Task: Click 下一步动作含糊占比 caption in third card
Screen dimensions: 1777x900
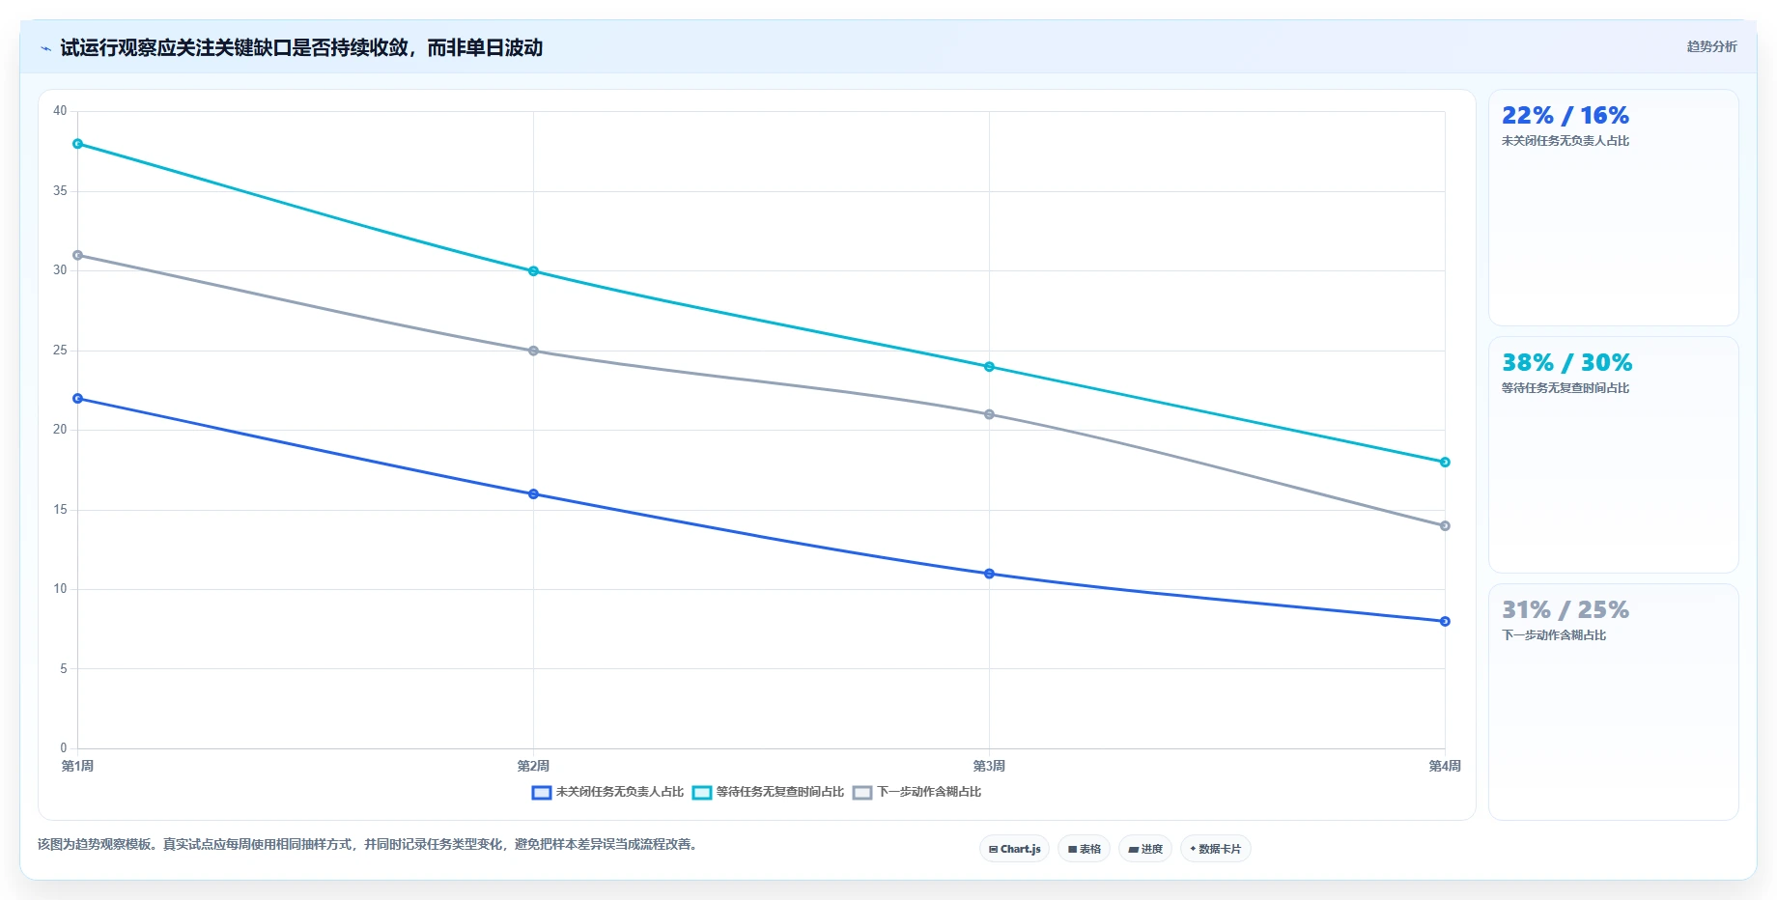Action: (x=1554, y=635)
